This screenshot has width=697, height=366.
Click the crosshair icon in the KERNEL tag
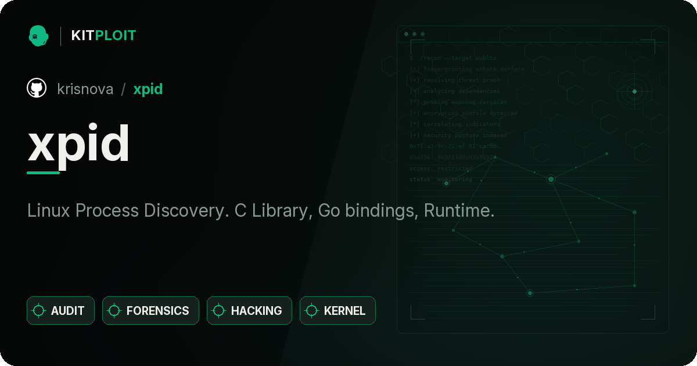312,311
